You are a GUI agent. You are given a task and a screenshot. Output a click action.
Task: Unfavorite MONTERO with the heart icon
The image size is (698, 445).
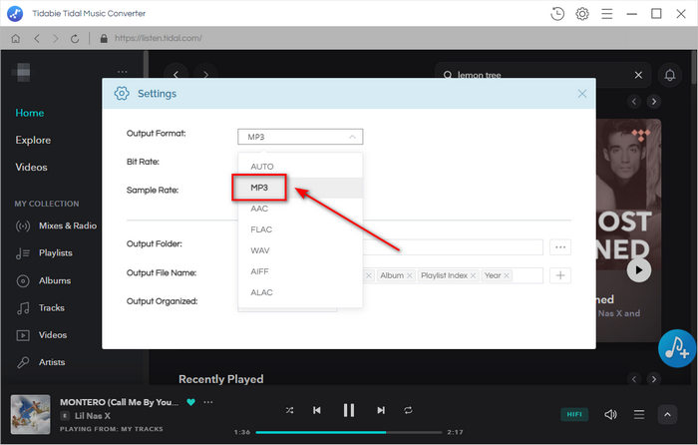pyautogui.click(x=191, y=402)
